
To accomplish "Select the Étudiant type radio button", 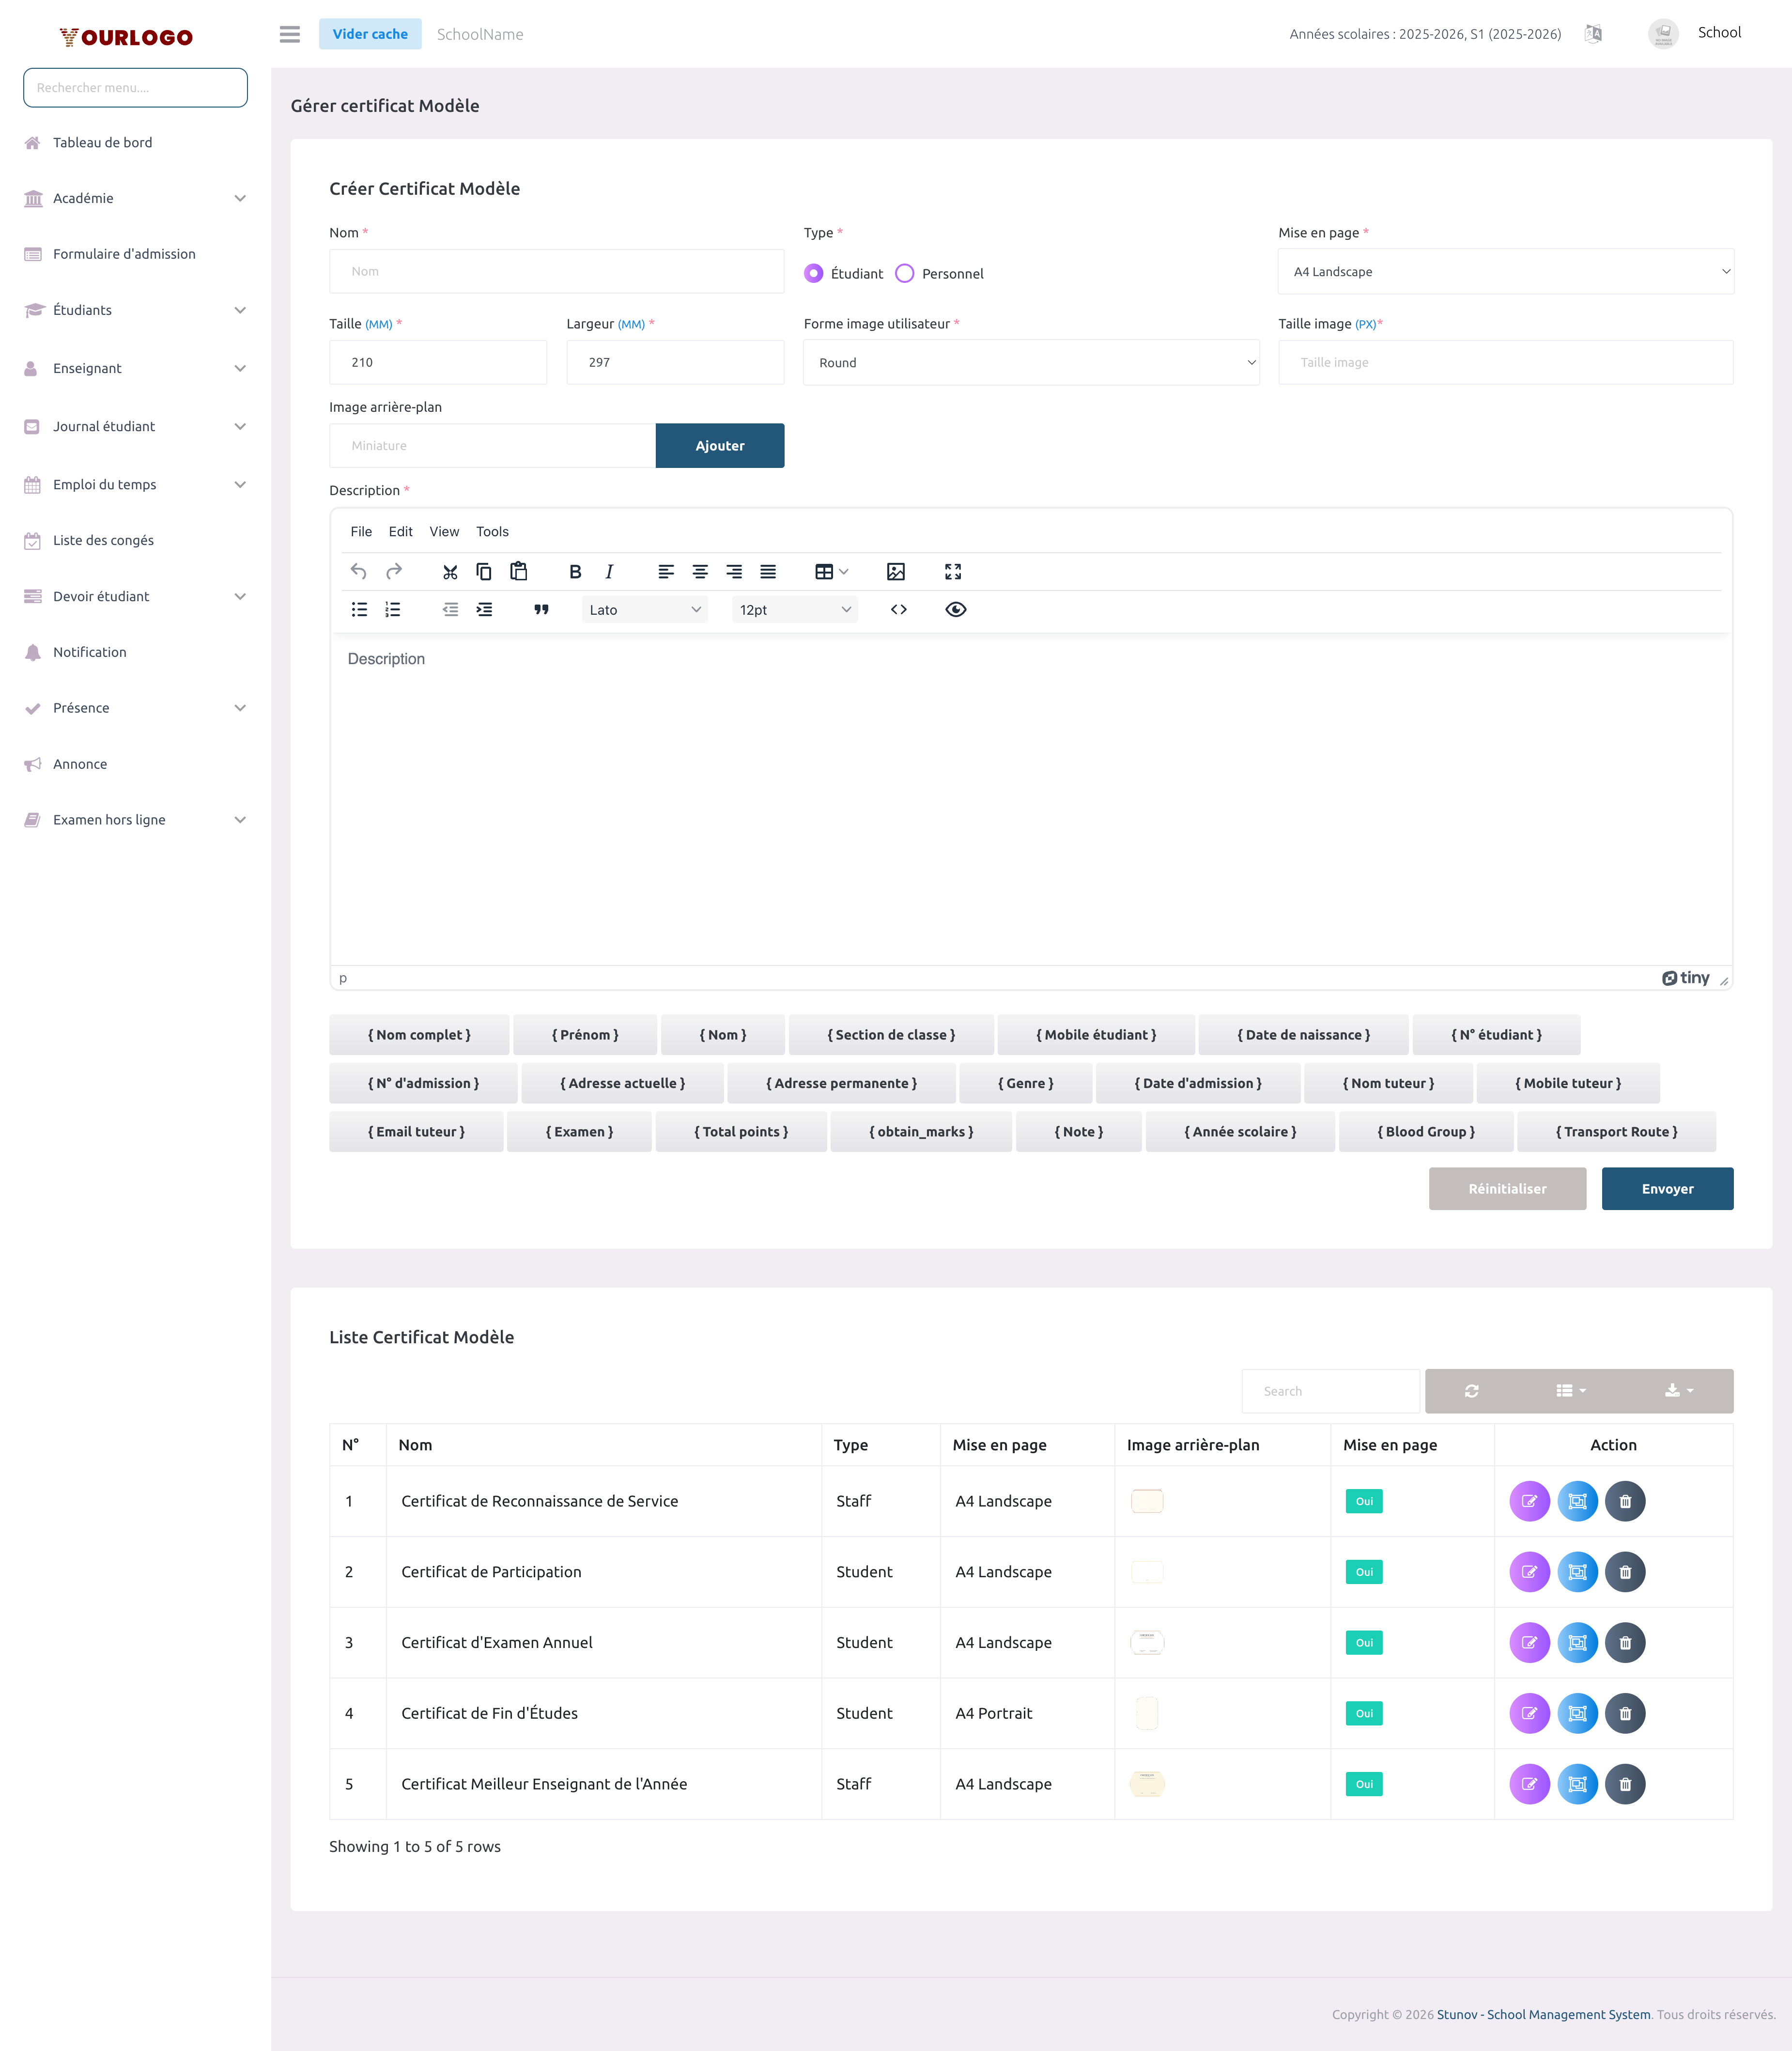I will [814, 272].
